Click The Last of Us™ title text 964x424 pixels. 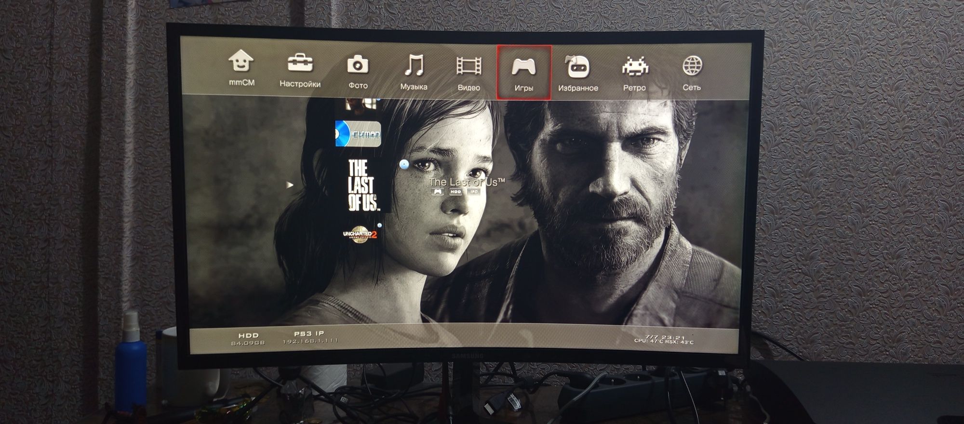tap(467, 182)
